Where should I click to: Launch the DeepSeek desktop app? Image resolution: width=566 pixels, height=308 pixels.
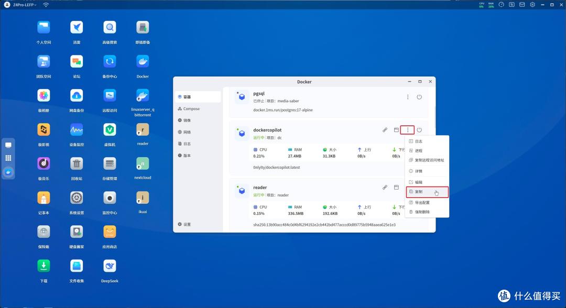[110, 266]
